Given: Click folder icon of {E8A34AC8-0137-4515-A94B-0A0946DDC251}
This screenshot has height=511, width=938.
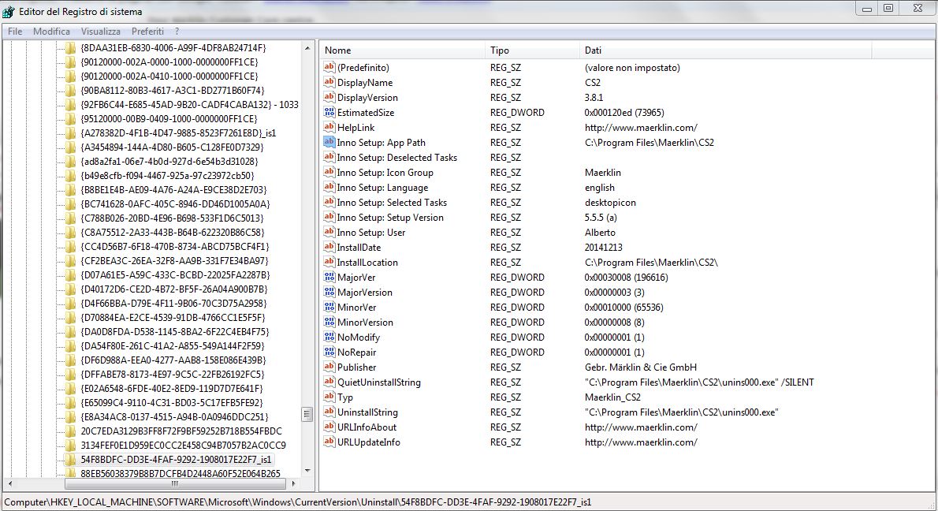Looking at the screenshot, I should click(x=71, y=417).
